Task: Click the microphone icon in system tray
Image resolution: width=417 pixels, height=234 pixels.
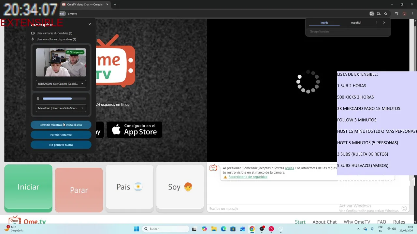Action: 372,229
